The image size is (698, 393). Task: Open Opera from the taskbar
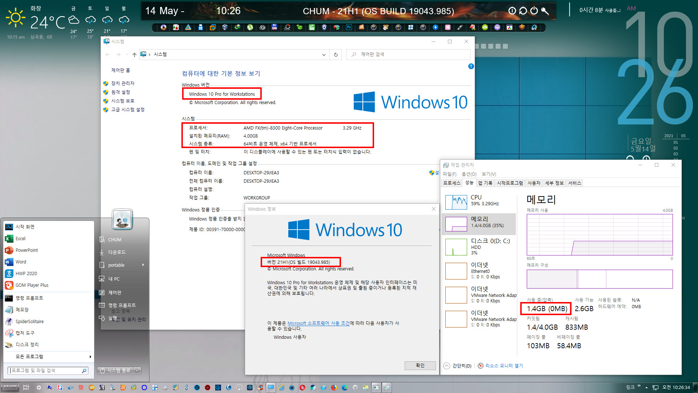302,388
